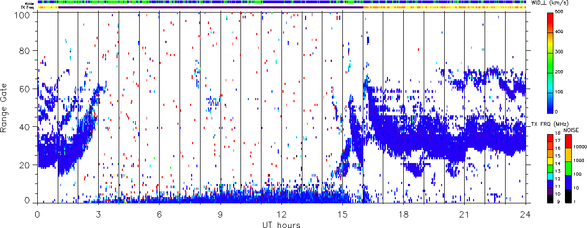Click the NOISE legend title
Image resolution: width=587 pixels, height=228 pixels.
572,129
